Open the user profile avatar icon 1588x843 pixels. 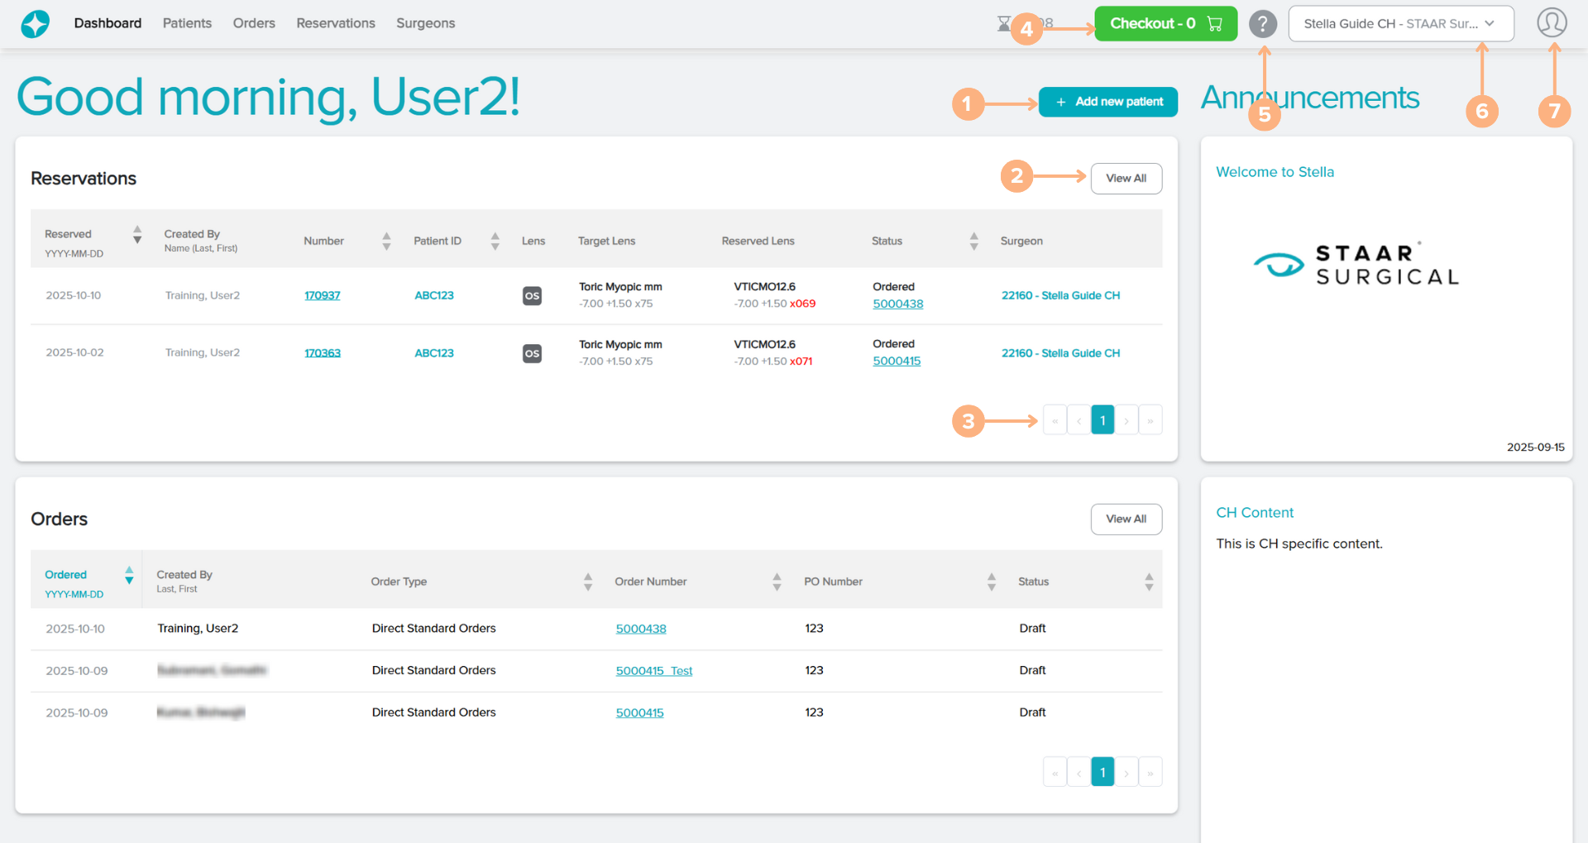1552,23
